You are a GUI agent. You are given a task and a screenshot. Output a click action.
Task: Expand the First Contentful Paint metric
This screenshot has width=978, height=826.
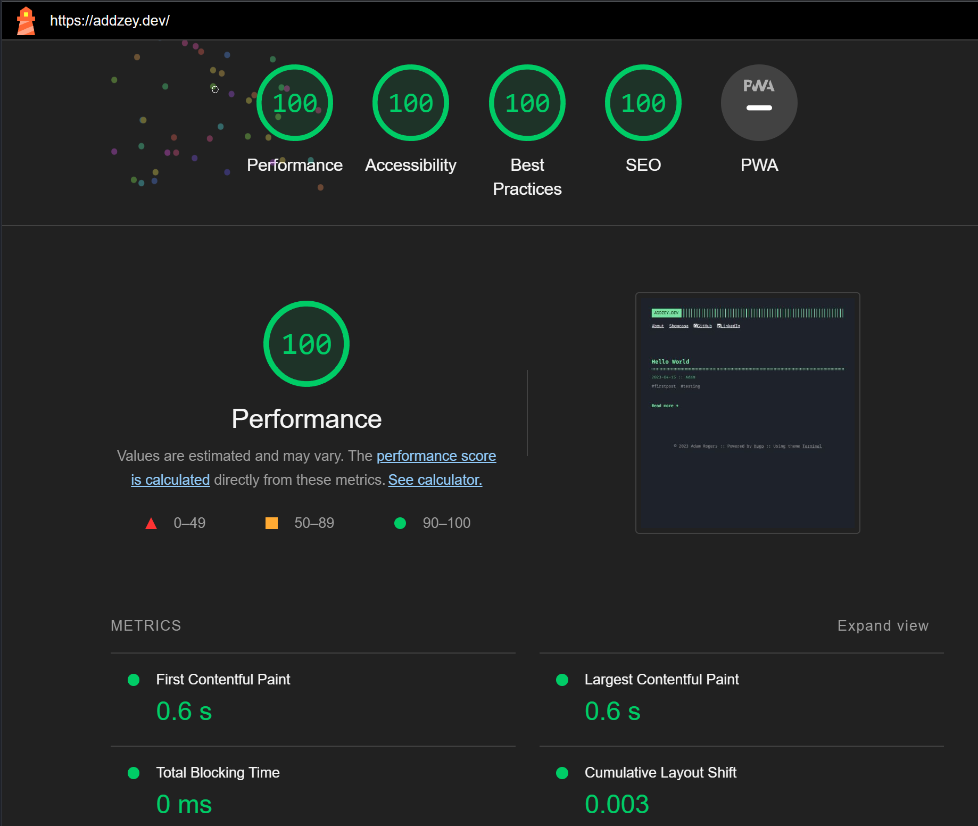tap(223, 680)
